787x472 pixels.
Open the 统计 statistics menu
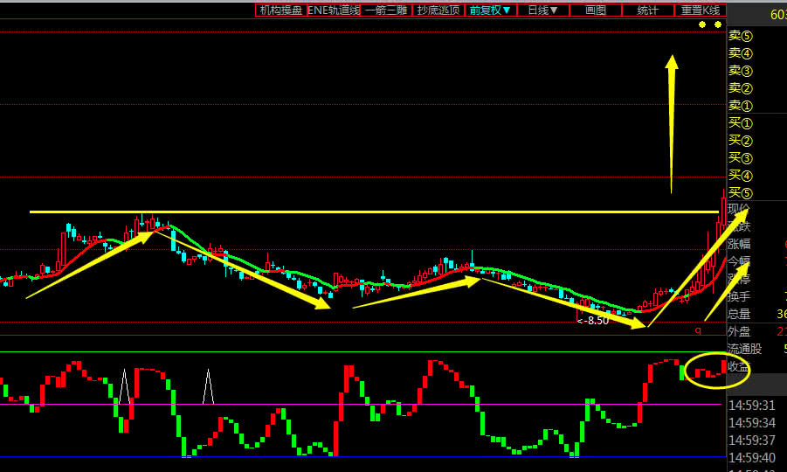pyautogui.click(x=647, y=10)
